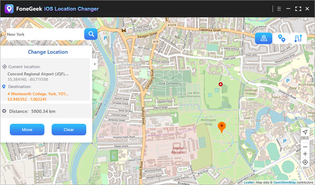Collapse the Change Location side panel

pos(95,63)
